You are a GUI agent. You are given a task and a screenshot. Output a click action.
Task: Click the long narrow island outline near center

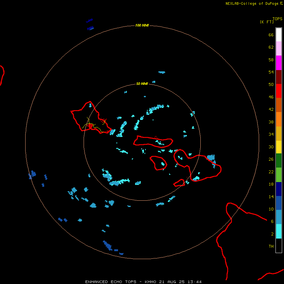tap(153, 142)
